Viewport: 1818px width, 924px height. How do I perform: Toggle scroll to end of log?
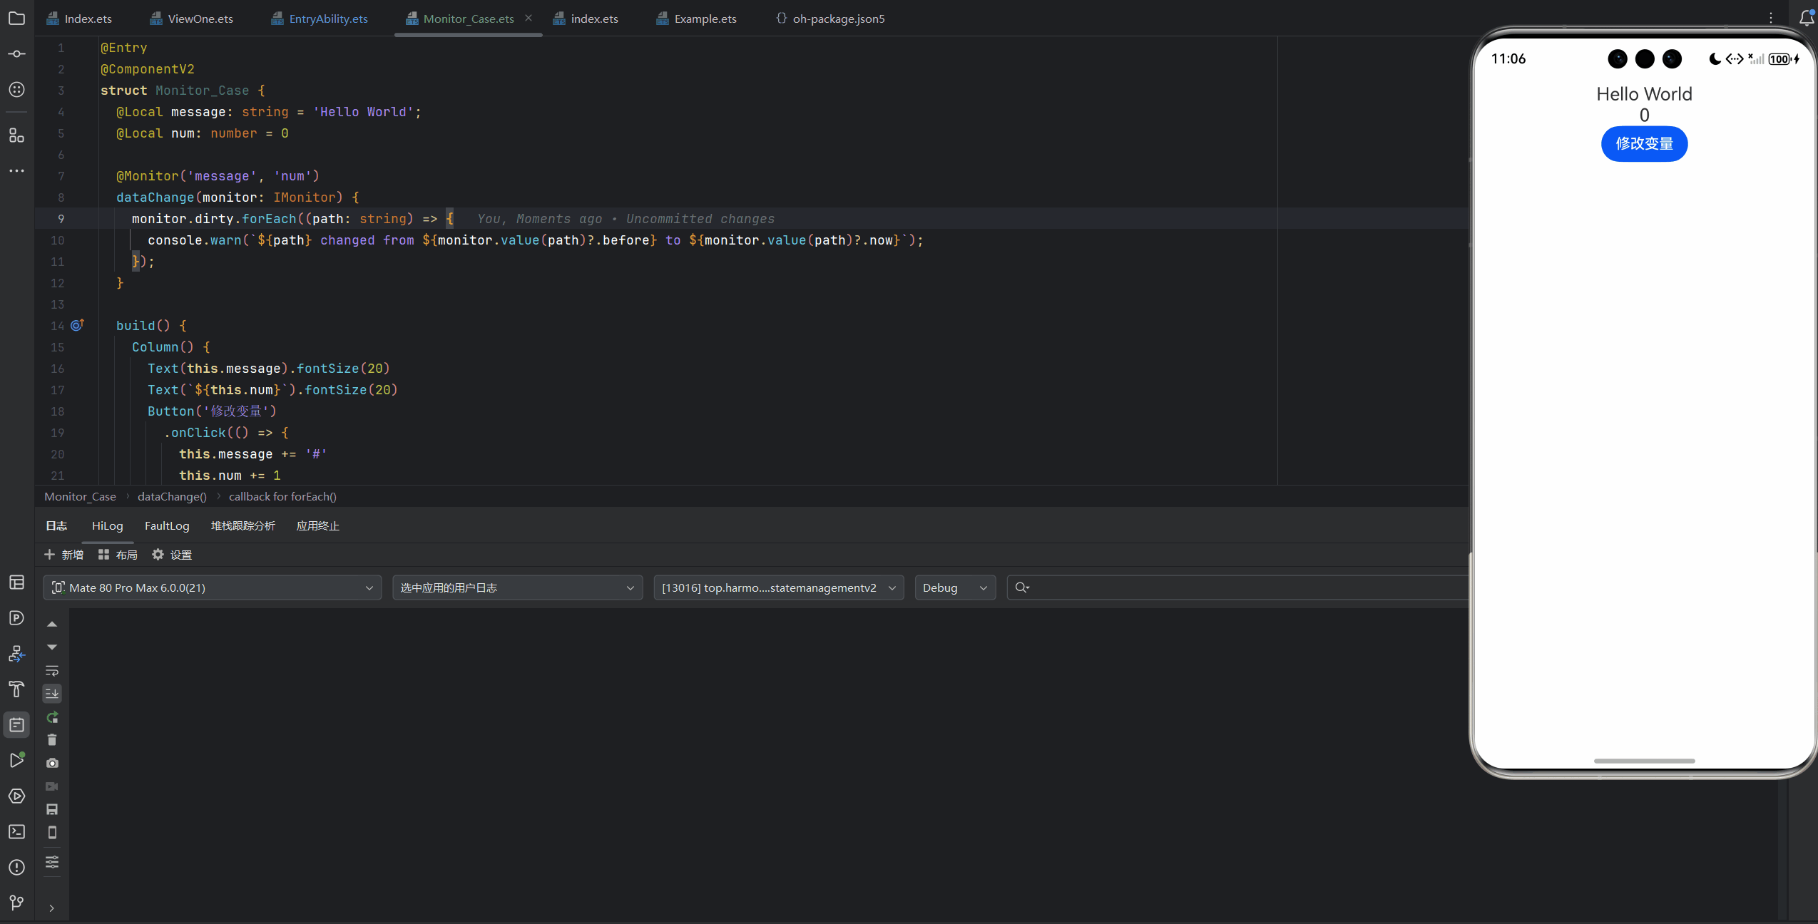coord(52,693)
